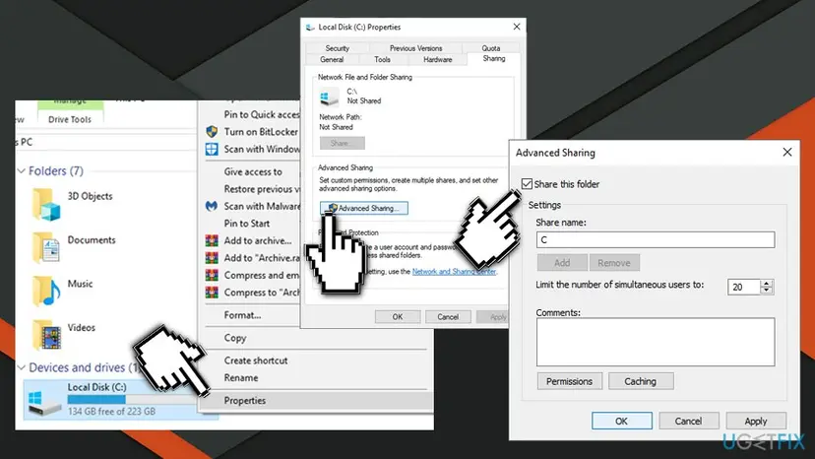Decrease simultaneous users limit with down arrow
Screen dimensions: 815x459
pyautogui.click(x=766, y=291)
